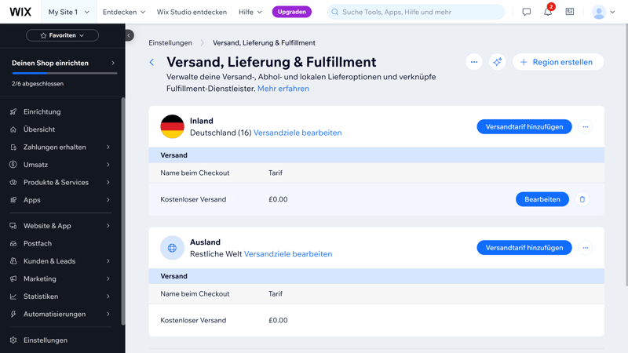Click the search tools input field

pyautogui.click(x=416, y=12)
